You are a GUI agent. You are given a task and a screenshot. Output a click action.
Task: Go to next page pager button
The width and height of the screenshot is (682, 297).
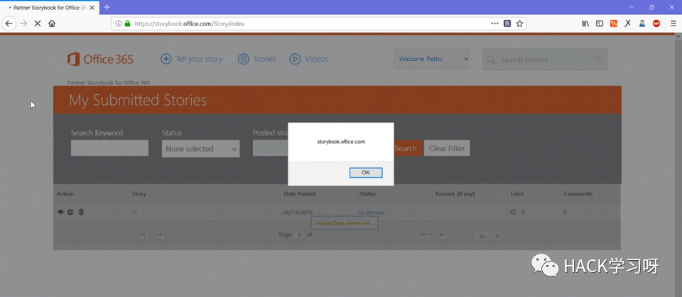pos(427,235)
